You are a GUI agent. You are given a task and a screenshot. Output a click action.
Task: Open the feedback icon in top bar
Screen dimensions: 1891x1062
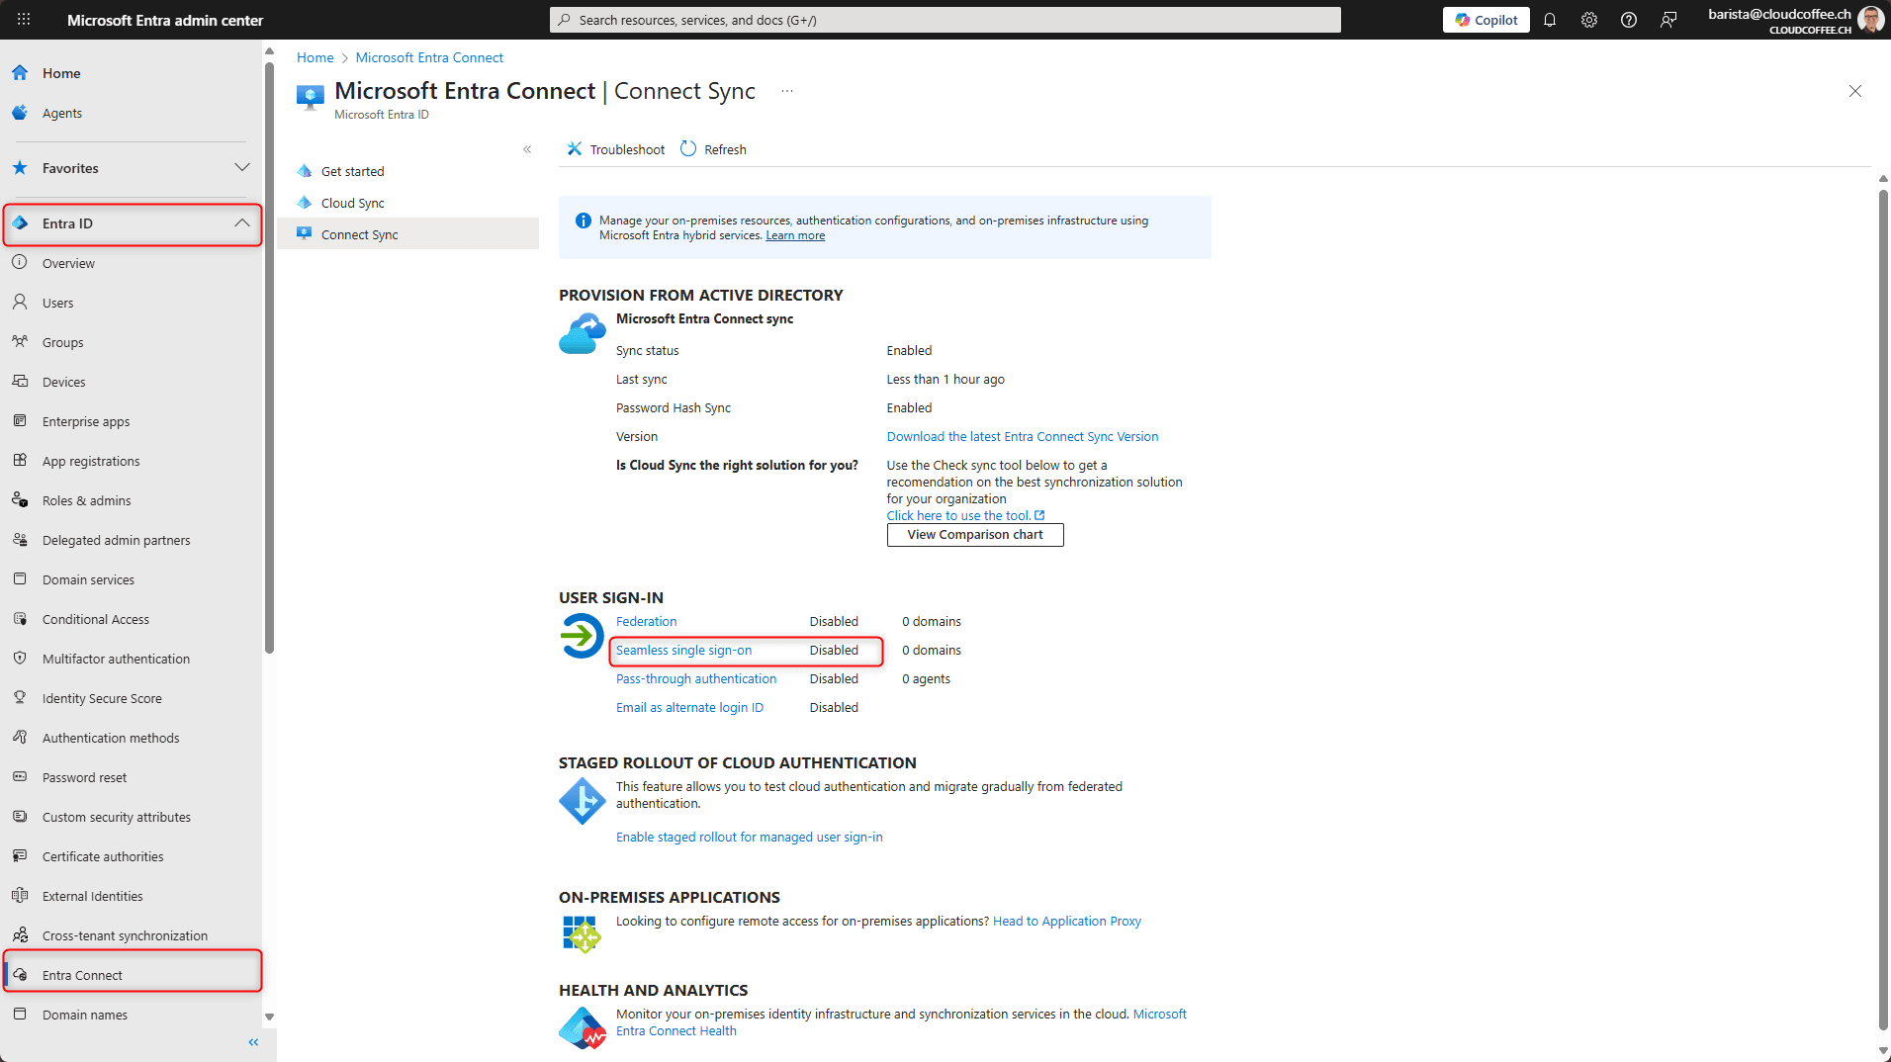tap(1668, 20)
